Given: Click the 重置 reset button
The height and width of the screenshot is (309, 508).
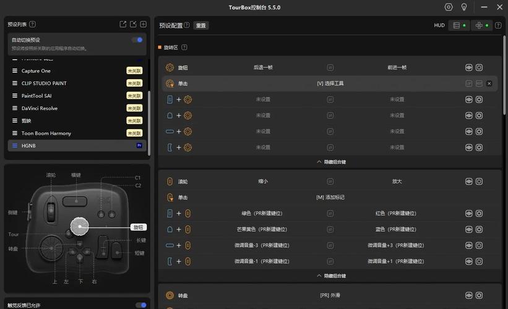Looking at the screenshot, I should (x=201, y=25).
